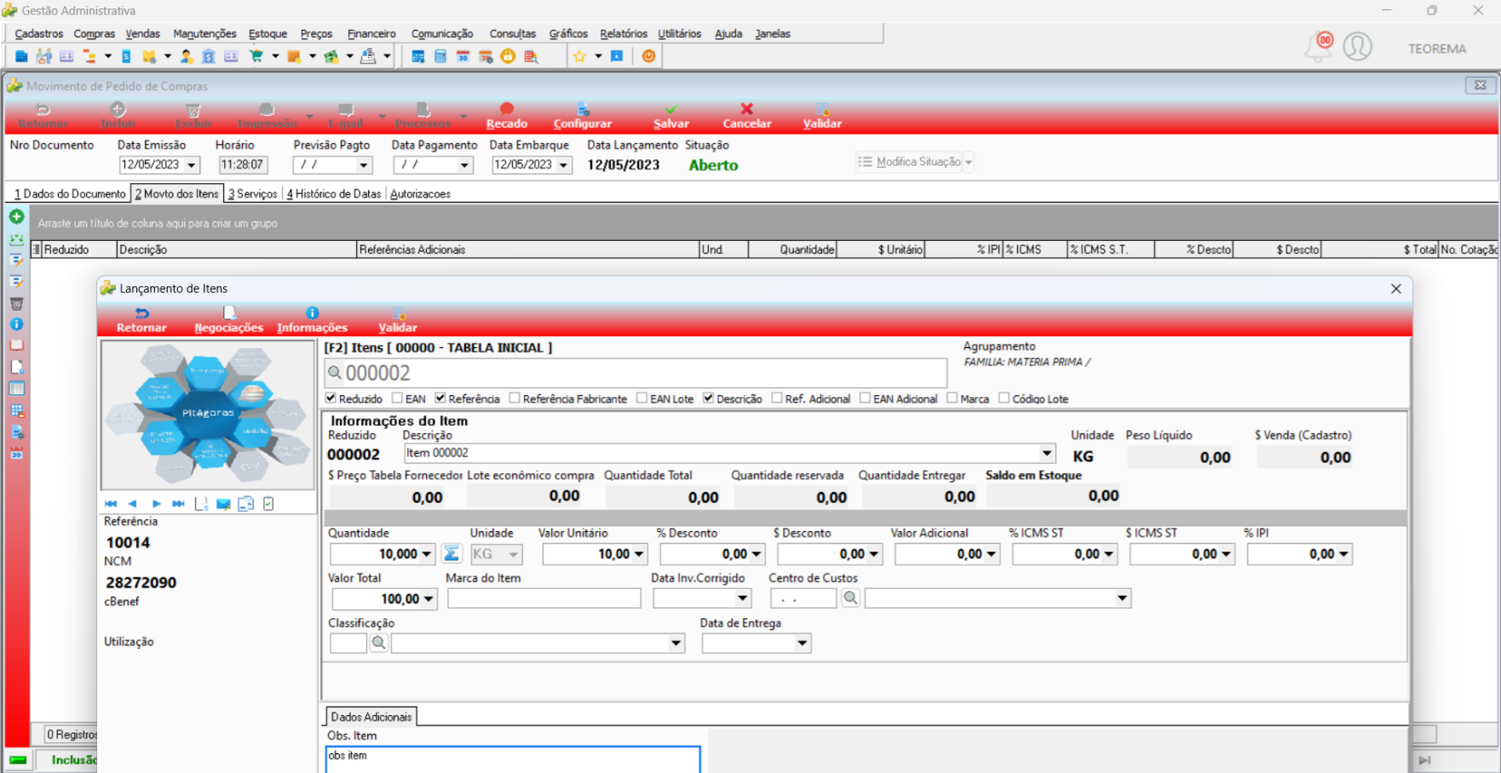
Task: Go to last record navigation arrow
Action: (178, 504)
